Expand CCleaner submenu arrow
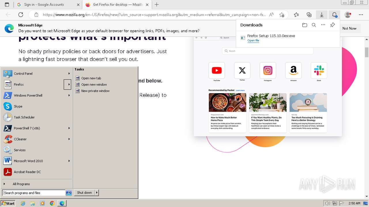Image resolution: width=369 pixels, height=207 pixels. pos(69,139)
